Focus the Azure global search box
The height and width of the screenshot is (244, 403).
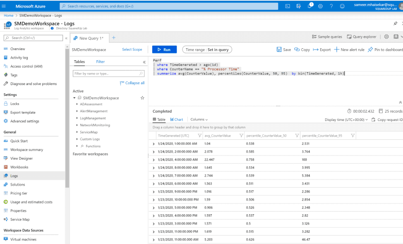click(x=169, y=6)
